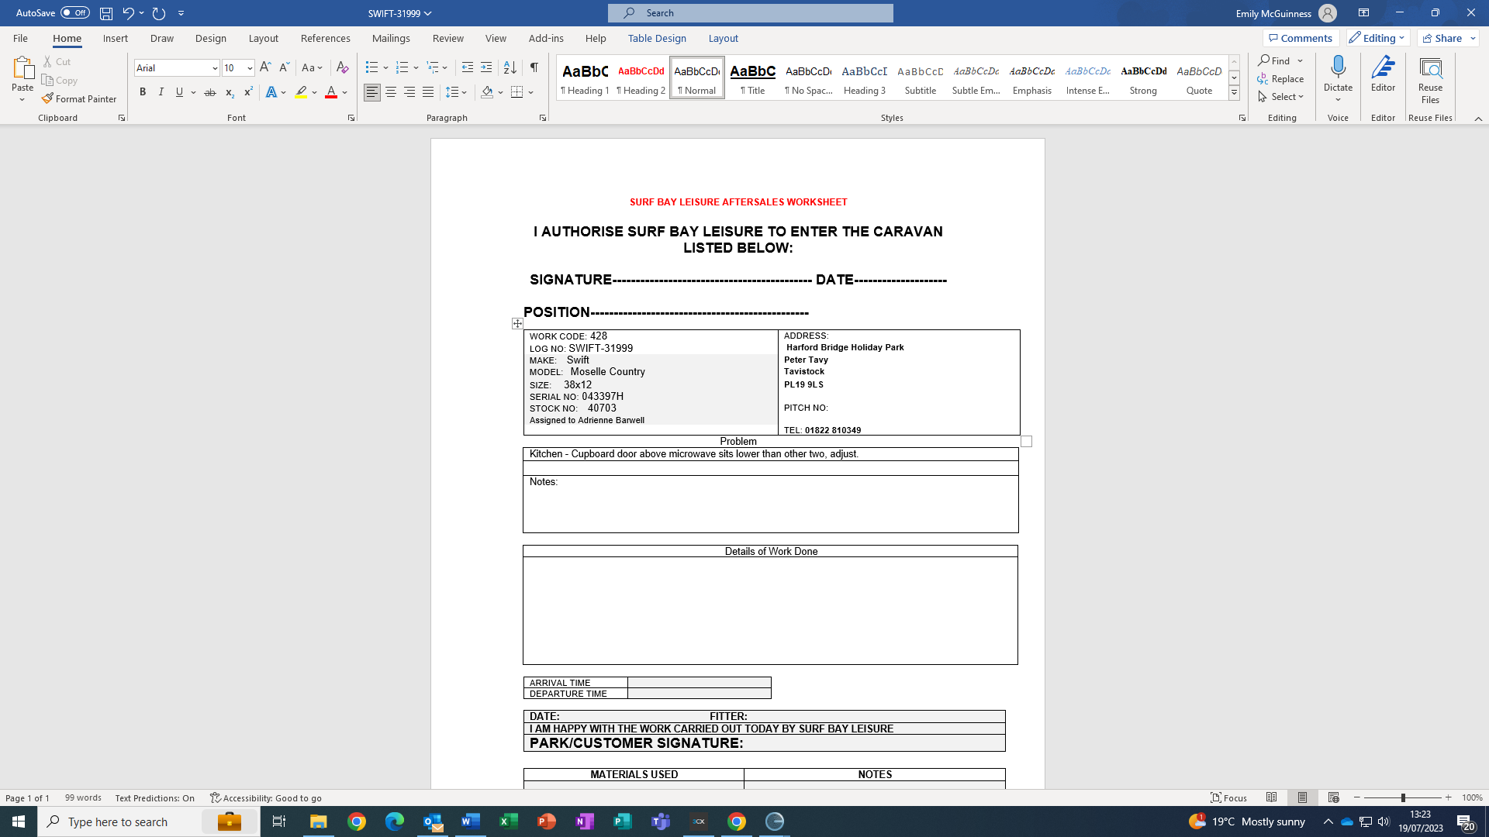Toggle Italic formatting
Viewport: 1489px width, 837px height.
[161, 92]
